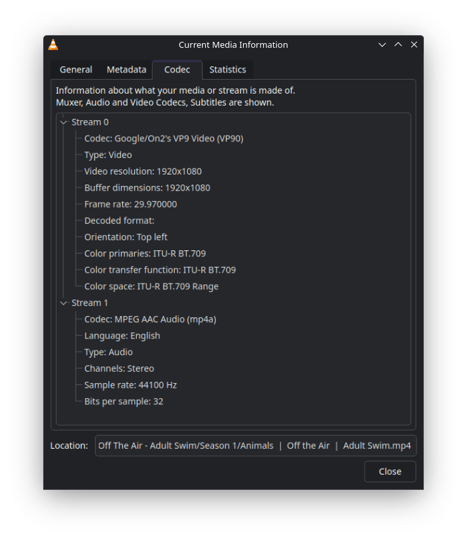Switch to the General tab

point(76,70)
